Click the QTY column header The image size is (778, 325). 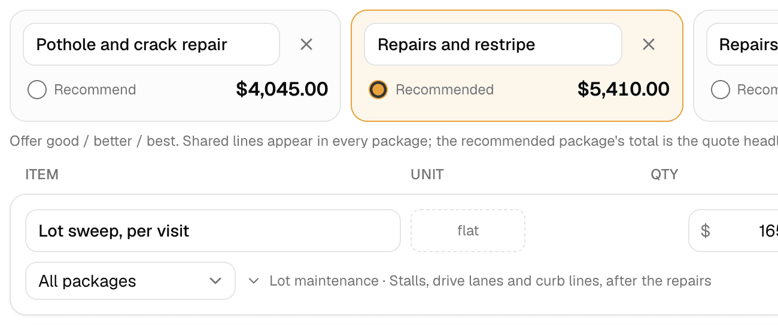coord(664,174)
